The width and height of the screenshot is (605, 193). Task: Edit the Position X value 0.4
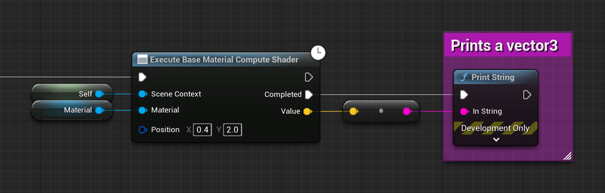point(203,130)
